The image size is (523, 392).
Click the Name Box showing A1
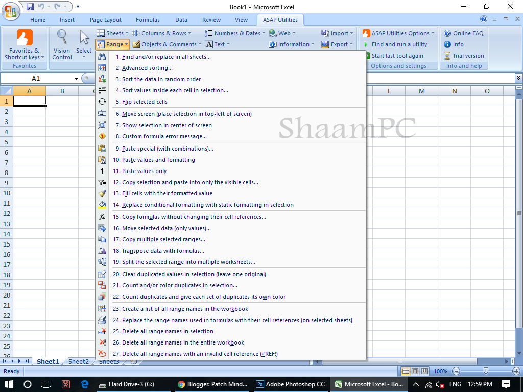[x=36, y=78]
